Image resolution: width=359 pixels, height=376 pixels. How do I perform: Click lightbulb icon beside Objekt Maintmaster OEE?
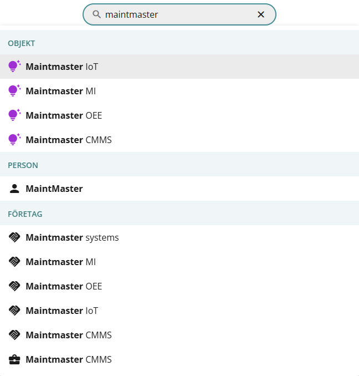tap(14, 115)
